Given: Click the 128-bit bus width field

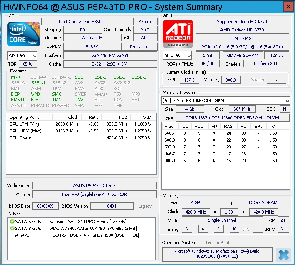Looking at the screenshot, I should (x=277, y=56).
